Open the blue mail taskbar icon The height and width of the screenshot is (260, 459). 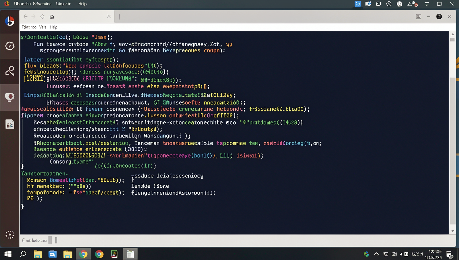tap(52, 254)
